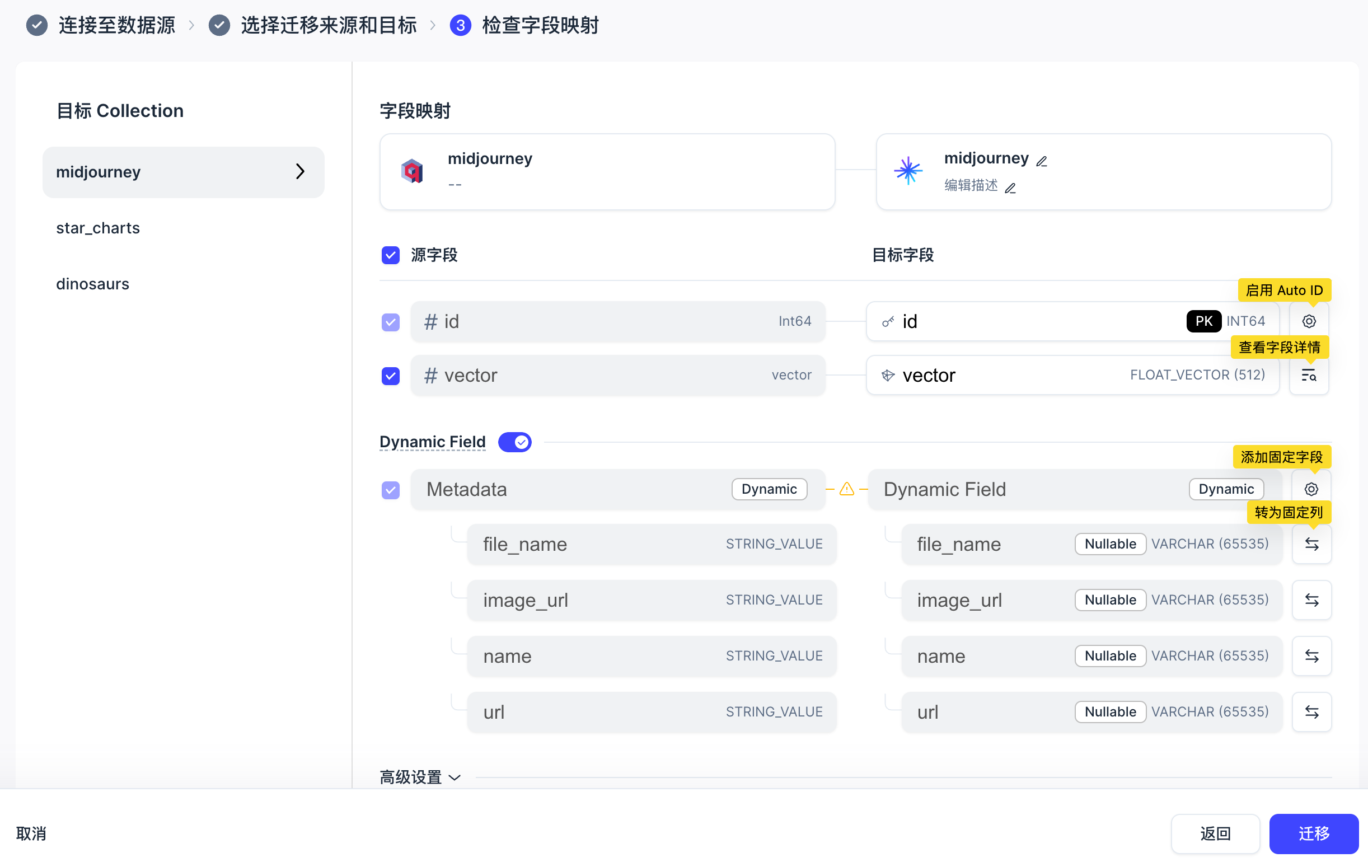The height and width of the screenshot is (862, 1368).
Task: Click the Dynamic Field settings gear icon
Action: click(1310, 489)
